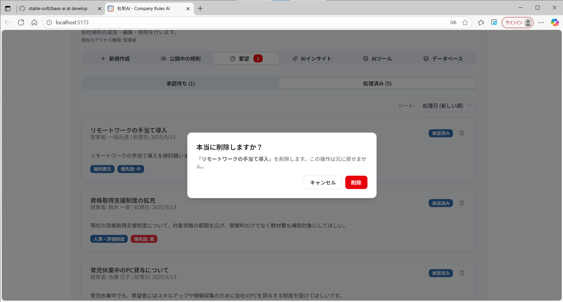The width and height of the screenshot is (563, 302).
Task: Add page to favorites star icon
Action: point(465,22)
